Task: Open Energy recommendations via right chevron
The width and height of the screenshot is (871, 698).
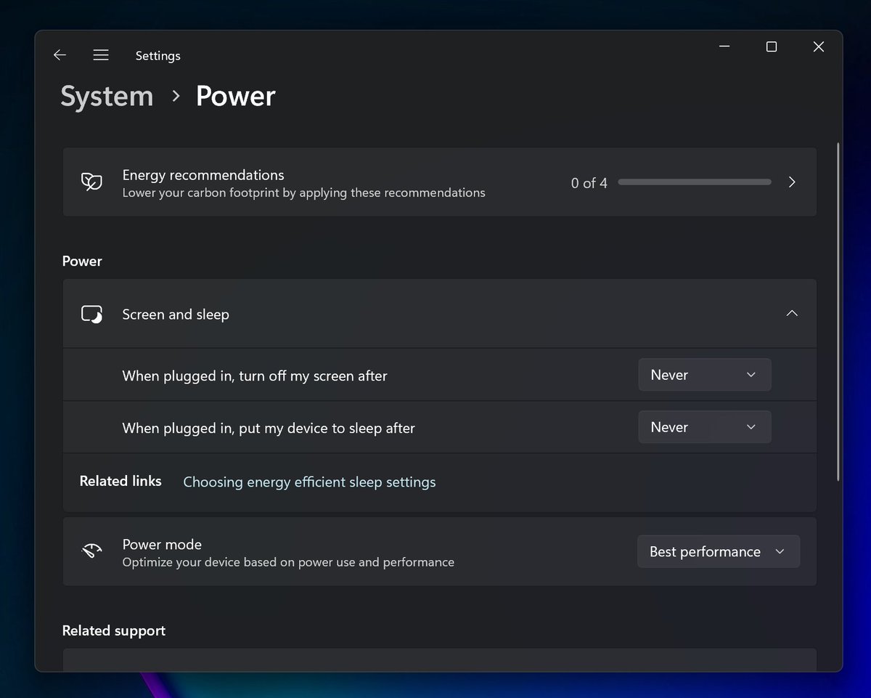Action: pos(792,182)
